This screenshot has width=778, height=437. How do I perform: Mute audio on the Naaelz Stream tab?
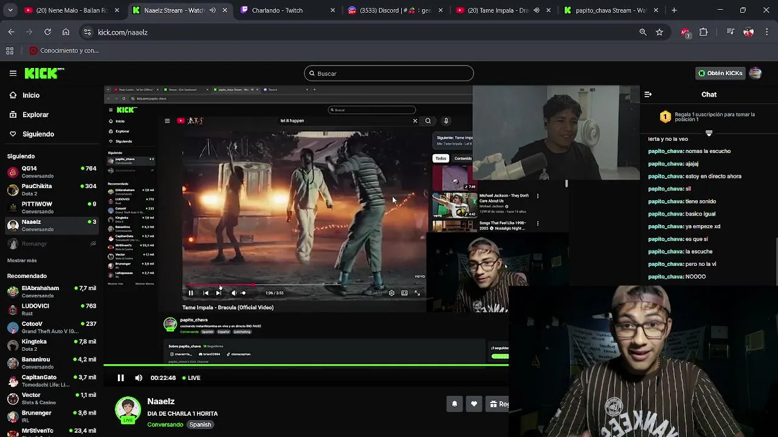(x=213, y=10)
